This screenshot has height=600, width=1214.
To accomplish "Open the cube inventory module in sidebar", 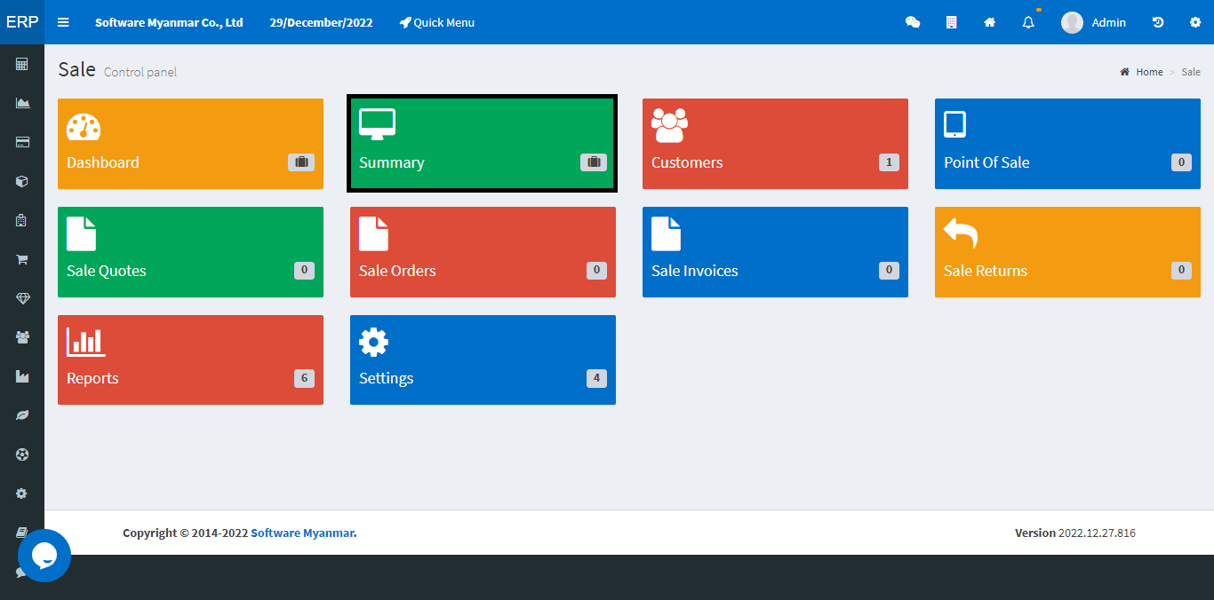I will coord(22,181).
